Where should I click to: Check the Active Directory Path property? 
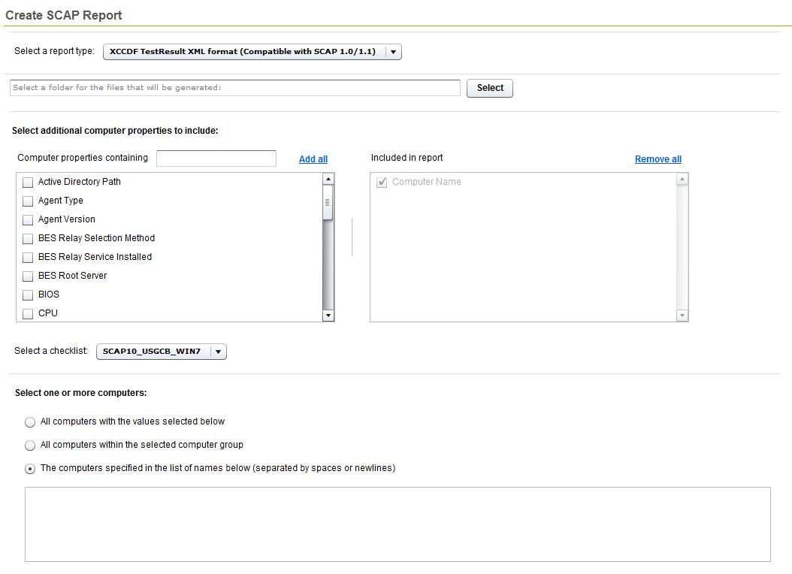(27, 182)
